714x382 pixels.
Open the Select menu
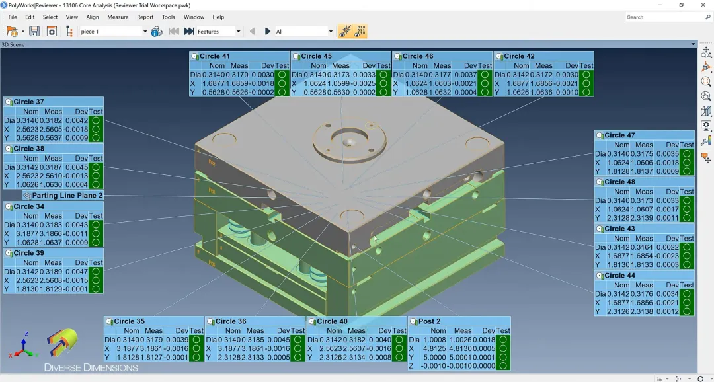click(50, 17)
